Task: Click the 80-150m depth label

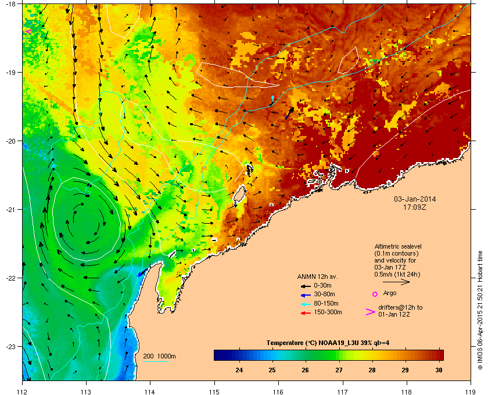Action: [326, 303]
